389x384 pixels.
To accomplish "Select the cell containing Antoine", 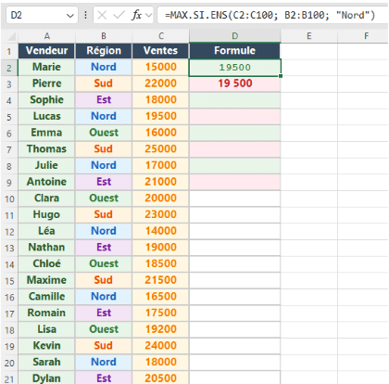I will pyautogui.click(x=46, y=182).
